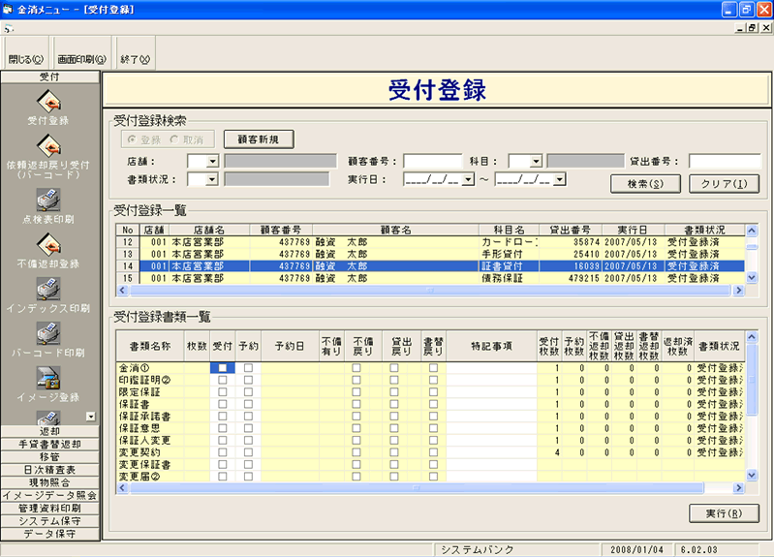Check the 受付 checkbox for 金消①
Viewport: 774px width, 557px height.
point(223,368)
